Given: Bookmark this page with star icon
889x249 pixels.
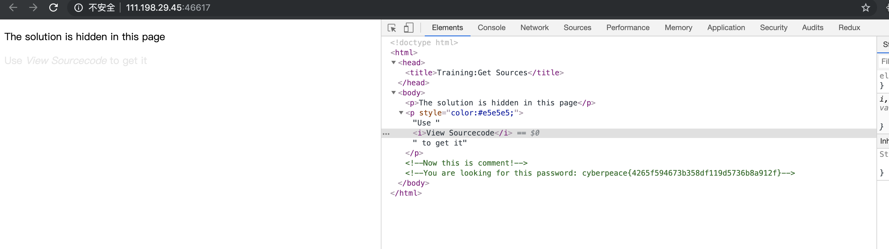Looking at the screenshot, I should pyautogui.click(x=865, y=8).
